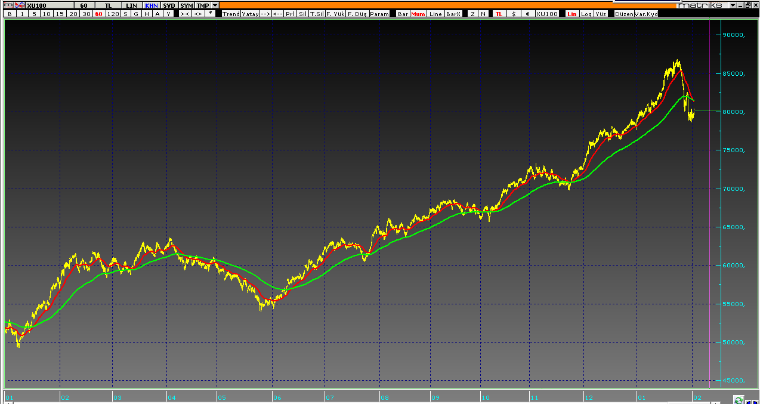Click the blue left arrow navigation icon

(x=748, y=402)
